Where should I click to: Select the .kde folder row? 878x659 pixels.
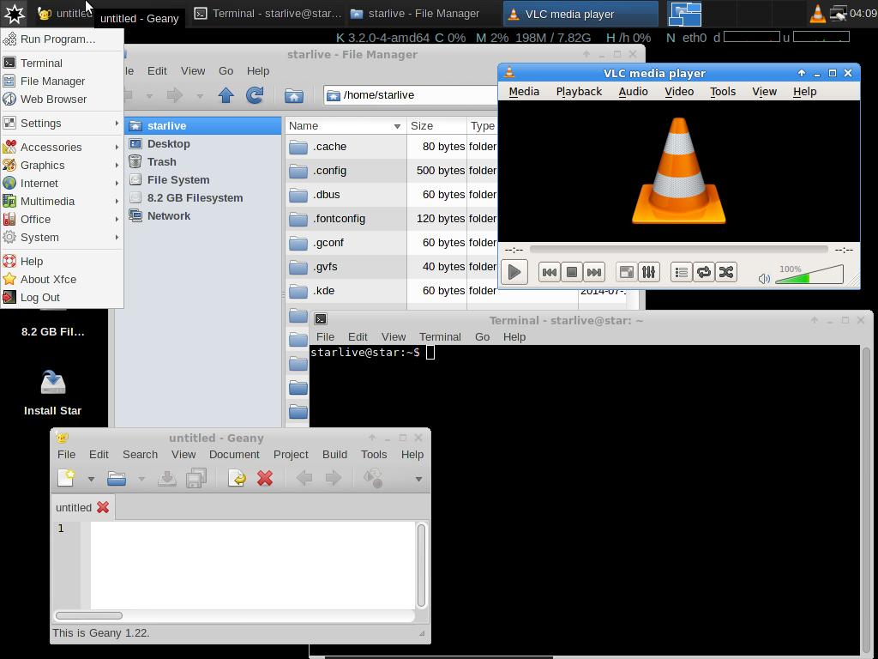[x=391, y=290]
